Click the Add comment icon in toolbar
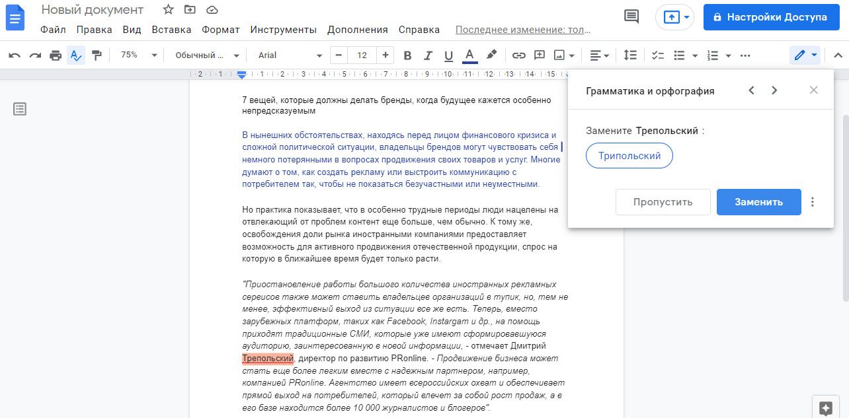The height and width of the screenshot is (418, 849). [540, 55]
